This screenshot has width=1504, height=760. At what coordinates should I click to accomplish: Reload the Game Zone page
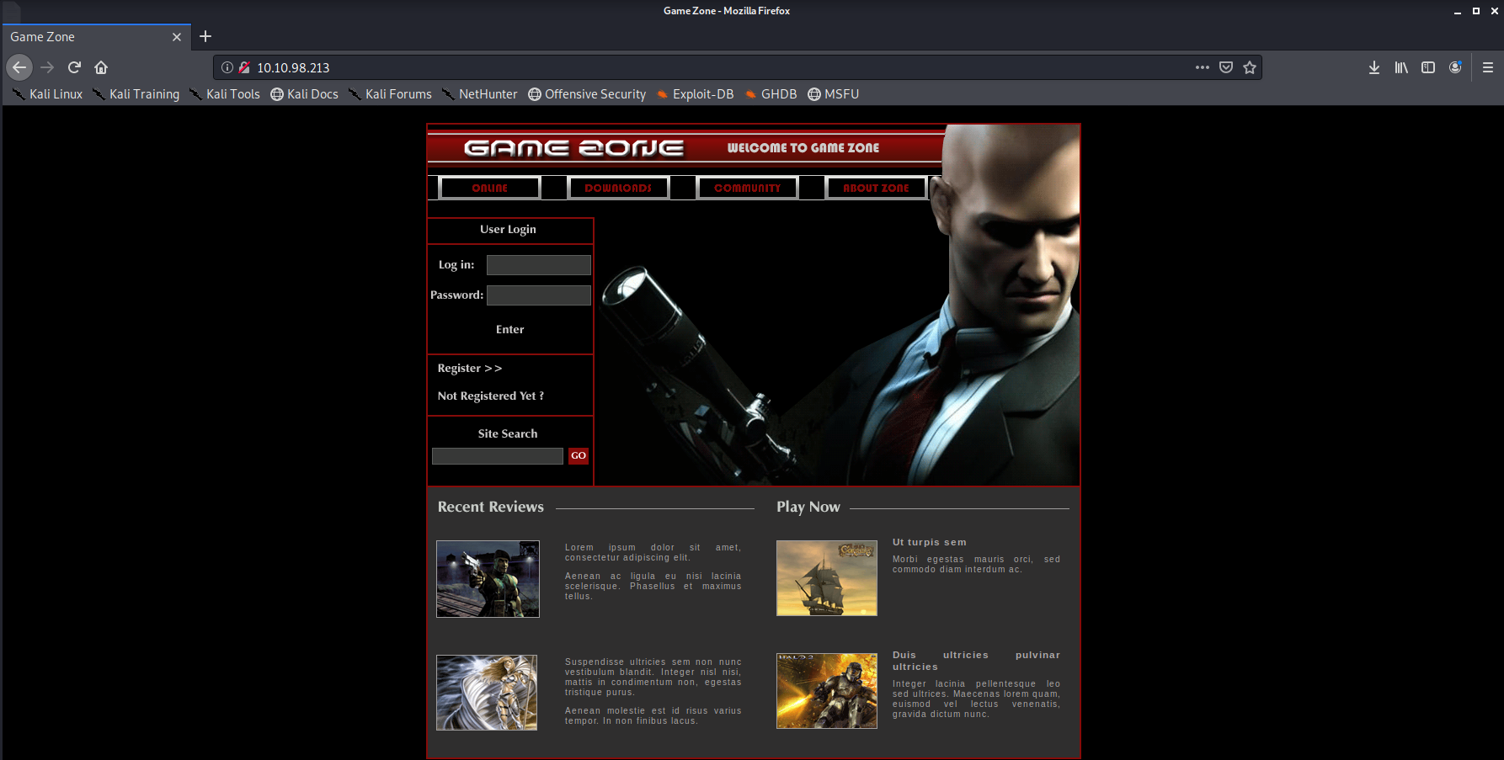tap(74, 67)
